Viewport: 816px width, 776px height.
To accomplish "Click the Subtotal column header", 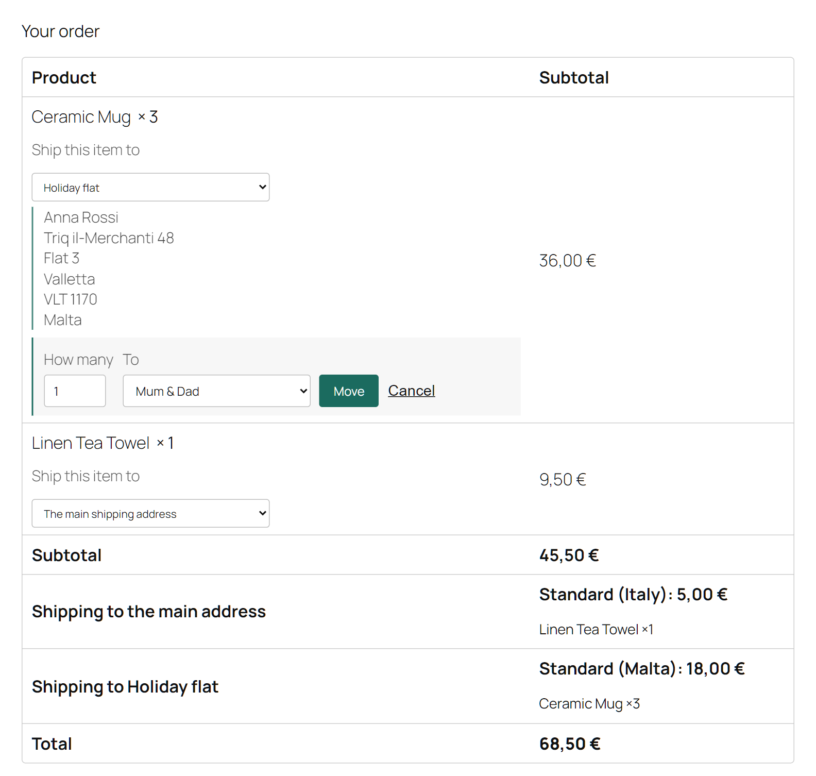I will pos(574,77).
